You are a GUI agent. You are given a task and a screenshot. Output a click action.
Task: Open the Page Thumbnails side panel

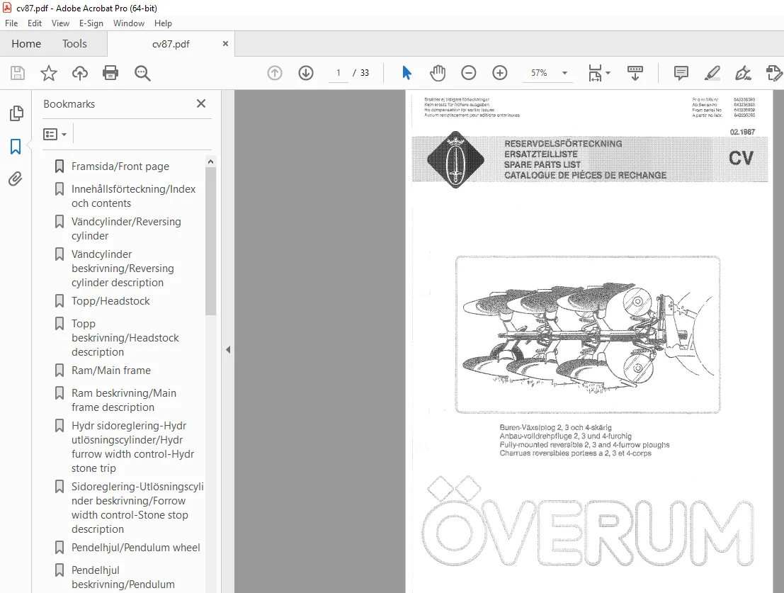(16, 113)
